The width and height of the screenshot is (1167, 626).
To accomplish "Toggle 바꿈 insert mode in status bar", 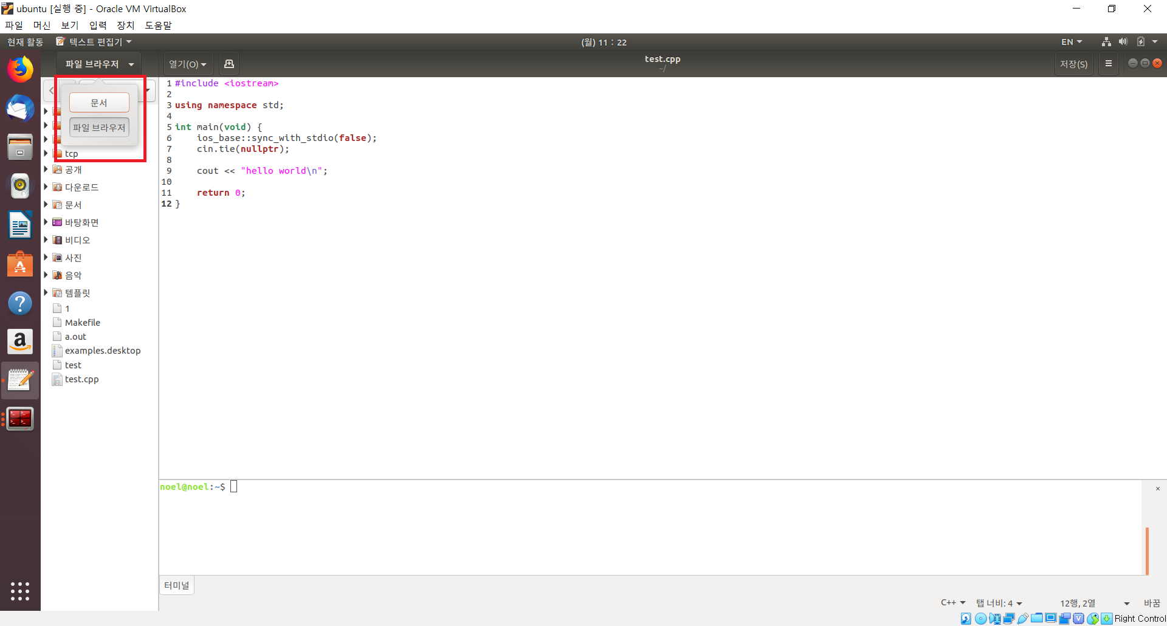I will click(x=1152, y=603).
